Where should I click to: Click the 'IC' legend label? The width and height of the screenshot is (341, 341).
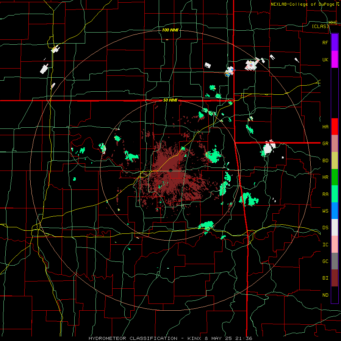tap(325, 245)
